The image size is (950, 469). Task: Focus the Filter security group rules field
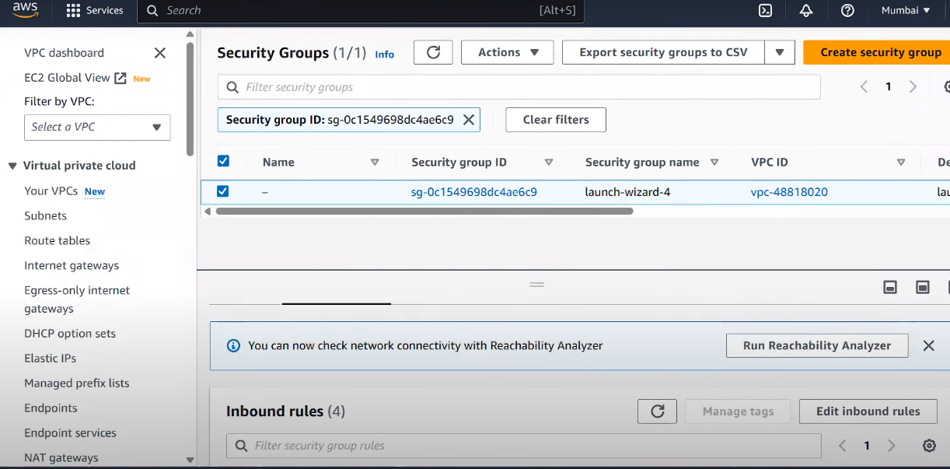[x=523, y=446]
